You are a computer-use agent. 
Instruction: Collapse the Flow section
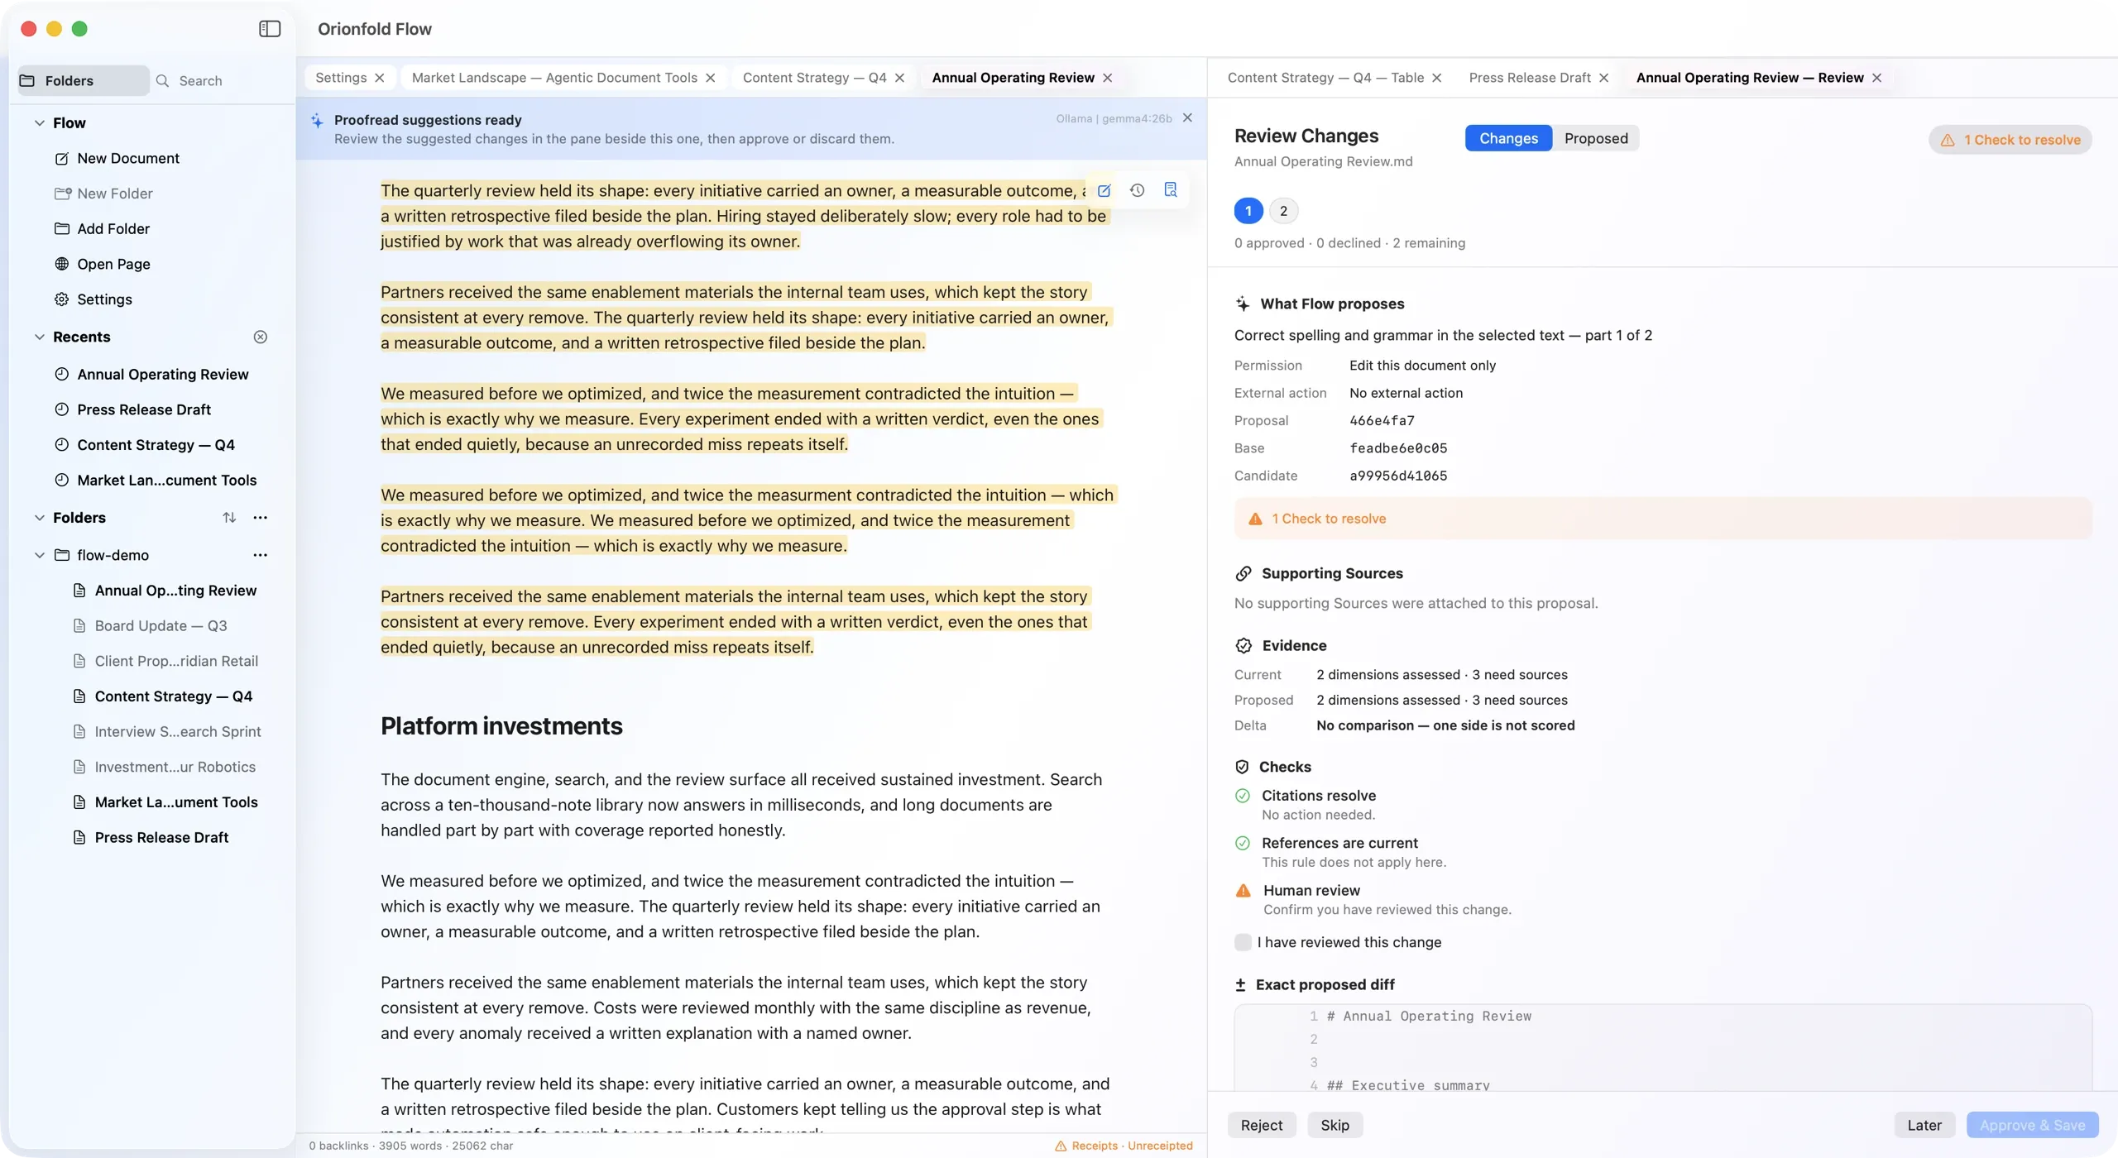(x=39, y=123)
